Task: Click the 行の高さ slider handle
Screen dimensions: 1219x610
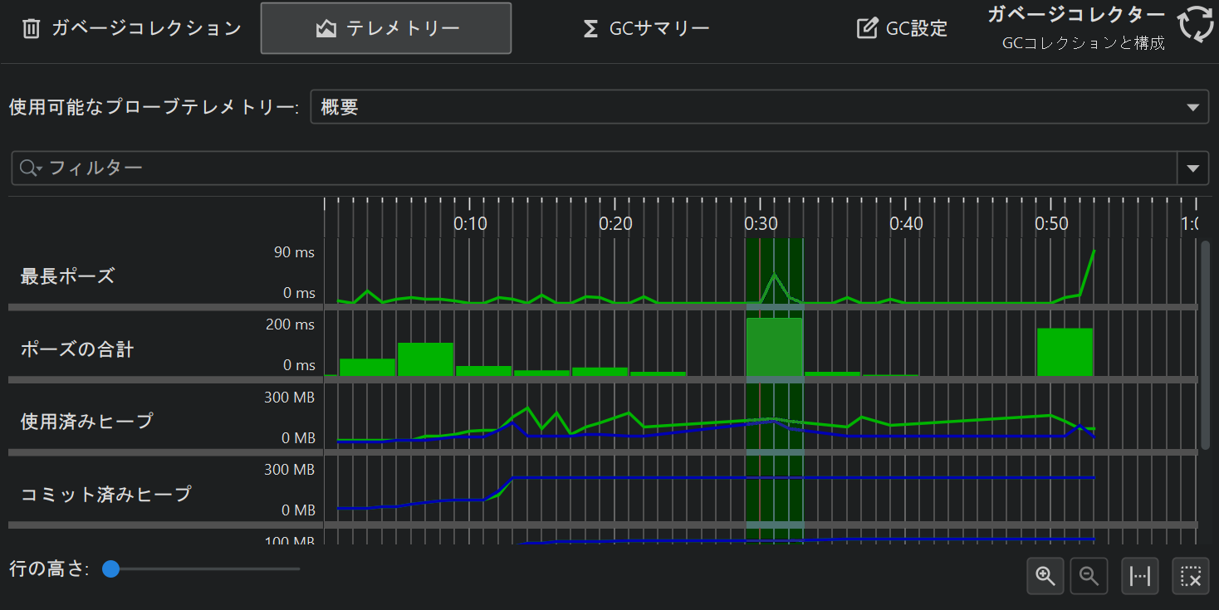Action: pos(110,569)
